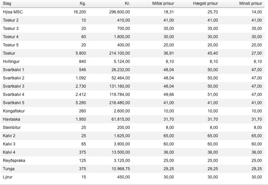Image resolution: width=268 pixels, height=185 pixels.
Task: Select the Svartkalvi 1 row label
Action: [x=13, y=70]
